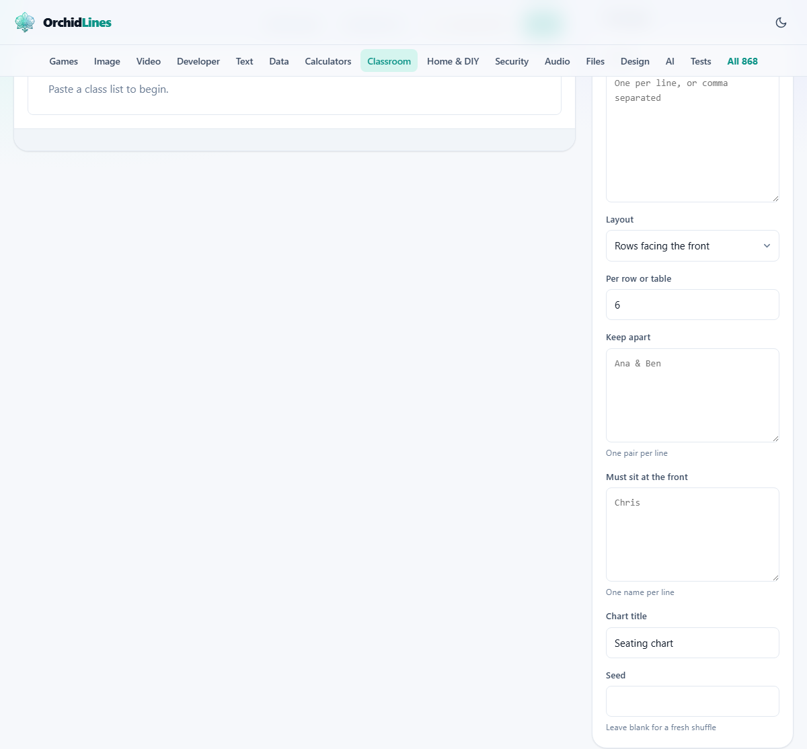Open the Data category
Viewport: 807px width, 749px height.
click(x=279, y=61)
